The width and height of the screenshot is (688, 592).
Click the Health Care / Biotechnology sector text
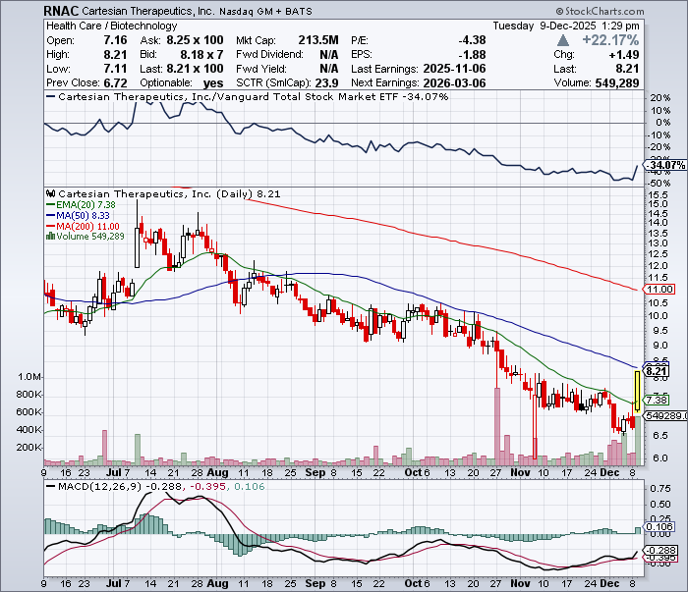click(x=111, y=26)
